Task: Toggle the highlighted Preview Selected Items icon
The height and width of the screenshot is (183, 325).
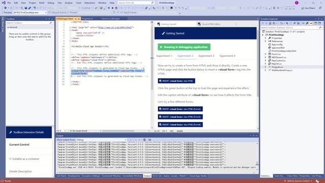Action: 311,23
